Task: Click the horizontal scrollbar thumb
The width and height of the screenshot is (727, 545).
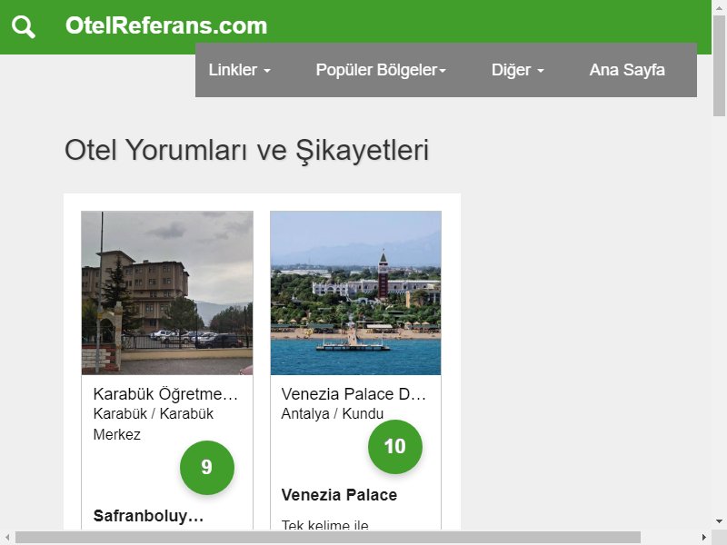Action: [x=328, y=537]
